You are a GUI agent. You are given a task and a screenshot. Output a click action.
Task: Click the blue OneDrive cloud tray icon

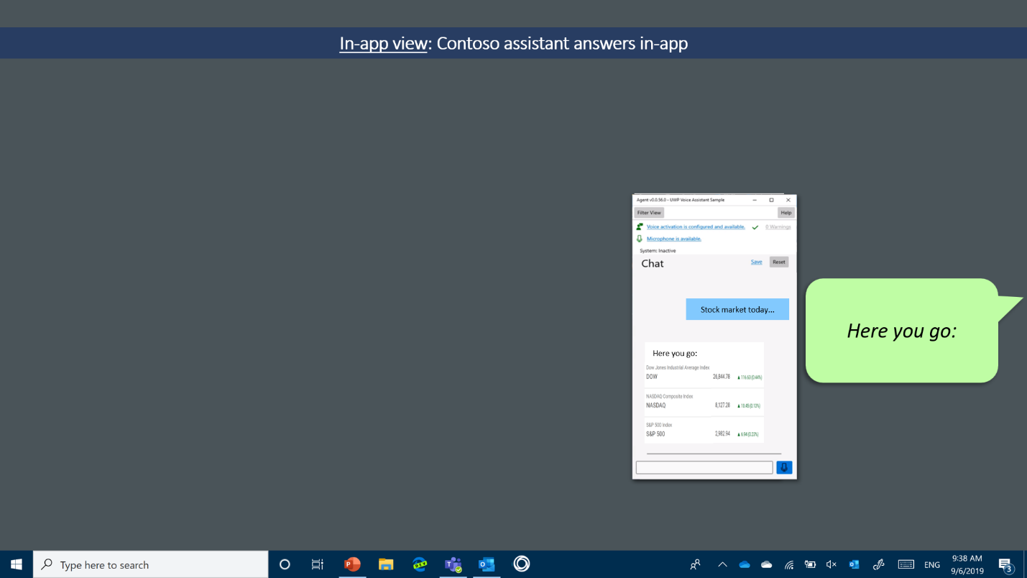click(745, 564)
